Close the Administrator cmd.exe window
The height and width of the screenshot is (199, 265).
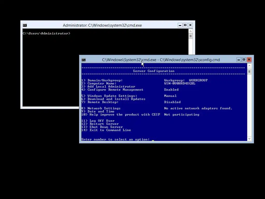pos(190,25)
